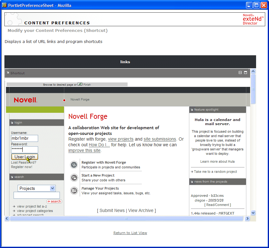
Task: Open the site submissions link
Action: click(x=160, y=139)
